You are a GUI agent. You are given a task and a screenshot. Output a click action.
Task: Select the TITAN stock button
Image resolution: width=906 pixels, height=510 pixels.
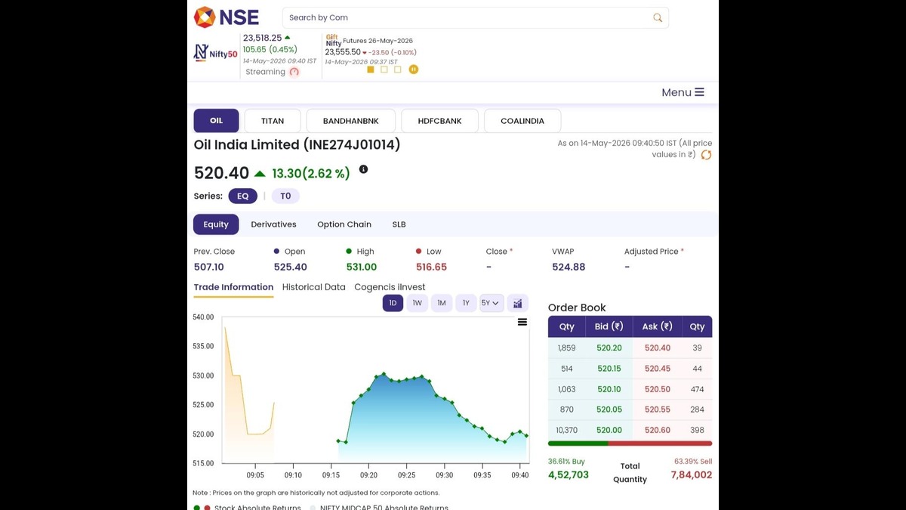[x=273, y=121]
